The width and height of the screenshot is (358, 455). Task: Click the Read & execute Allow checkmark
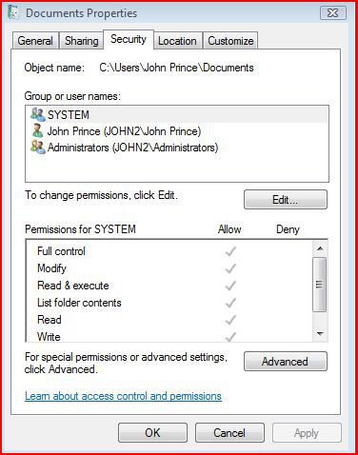point(230,286)
